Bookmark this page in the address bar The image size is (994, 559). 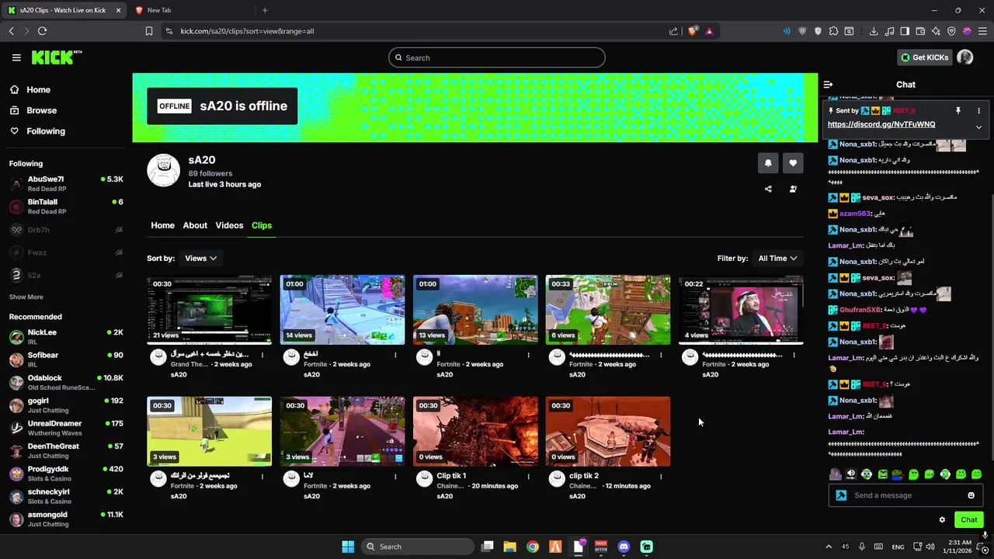[149, 31]
